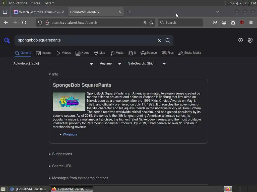Reload the page with the refresh icon

pos(24,22)
